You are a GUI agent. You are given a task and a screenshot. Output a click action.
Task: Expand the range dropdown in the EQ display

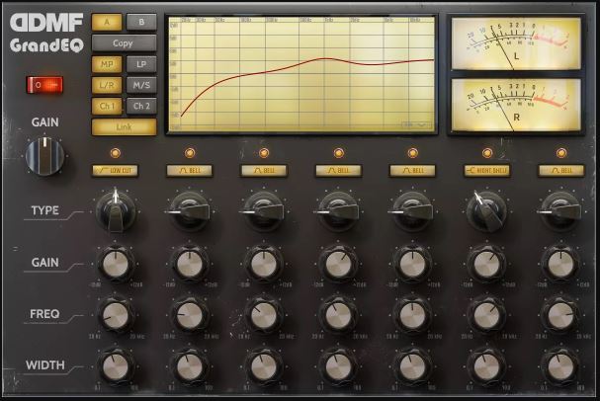[x=416, y=125]
